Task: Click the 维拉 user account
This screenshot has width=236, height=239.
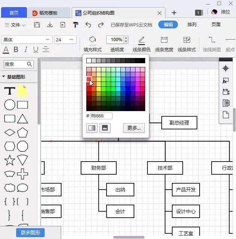Action: tap(221, 12)
